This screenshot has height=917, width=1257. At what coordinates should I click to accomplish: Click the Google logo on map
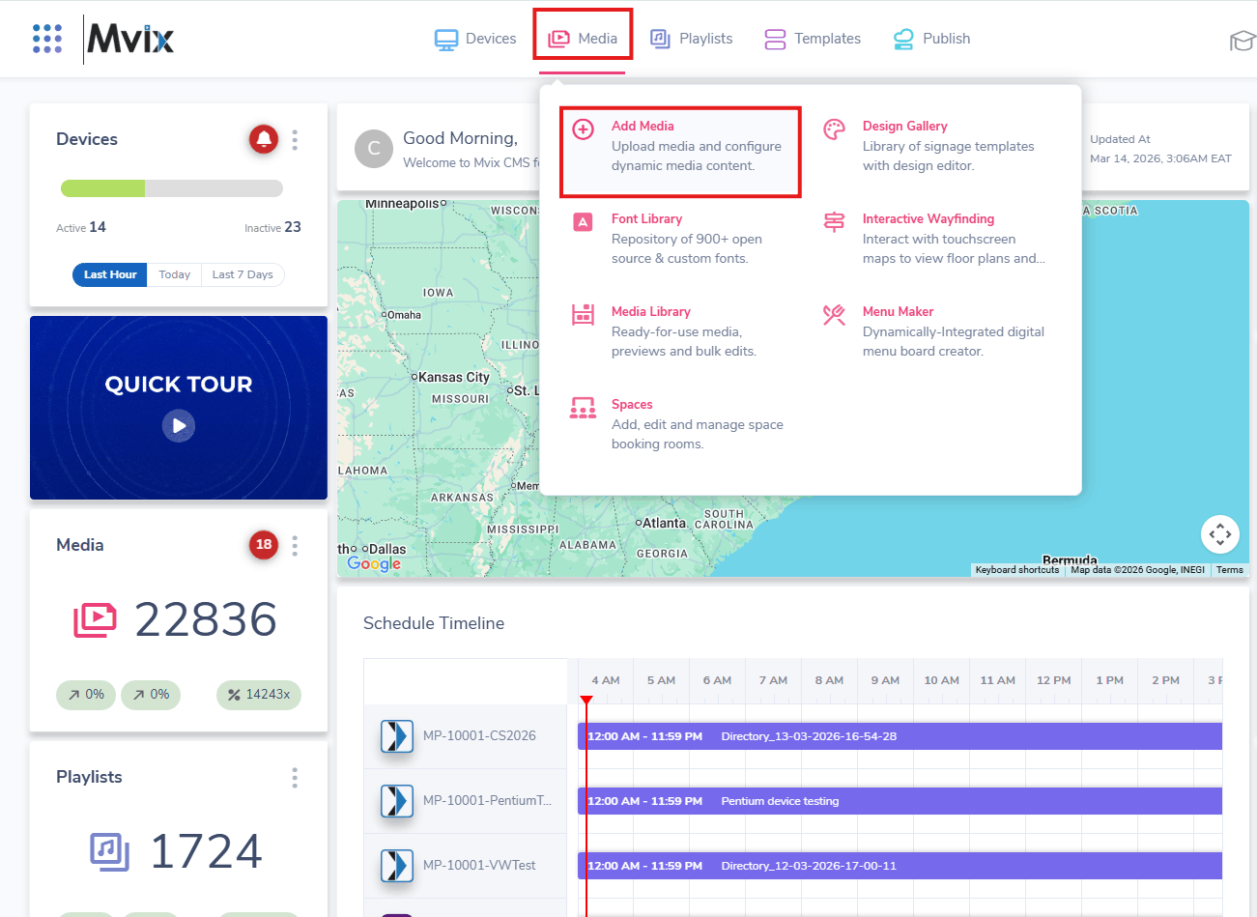[374, 564]
